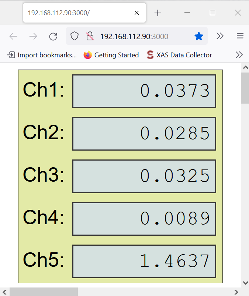Open the Import bookmarks bookmark
The height and width of the screenshot is (296, 249).
point(42,55)
